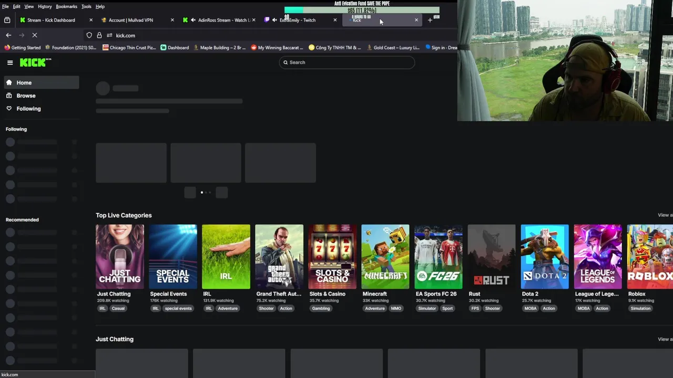Click the special events tag pill
This screenshot has width=673, height=378.
point(178,309)
